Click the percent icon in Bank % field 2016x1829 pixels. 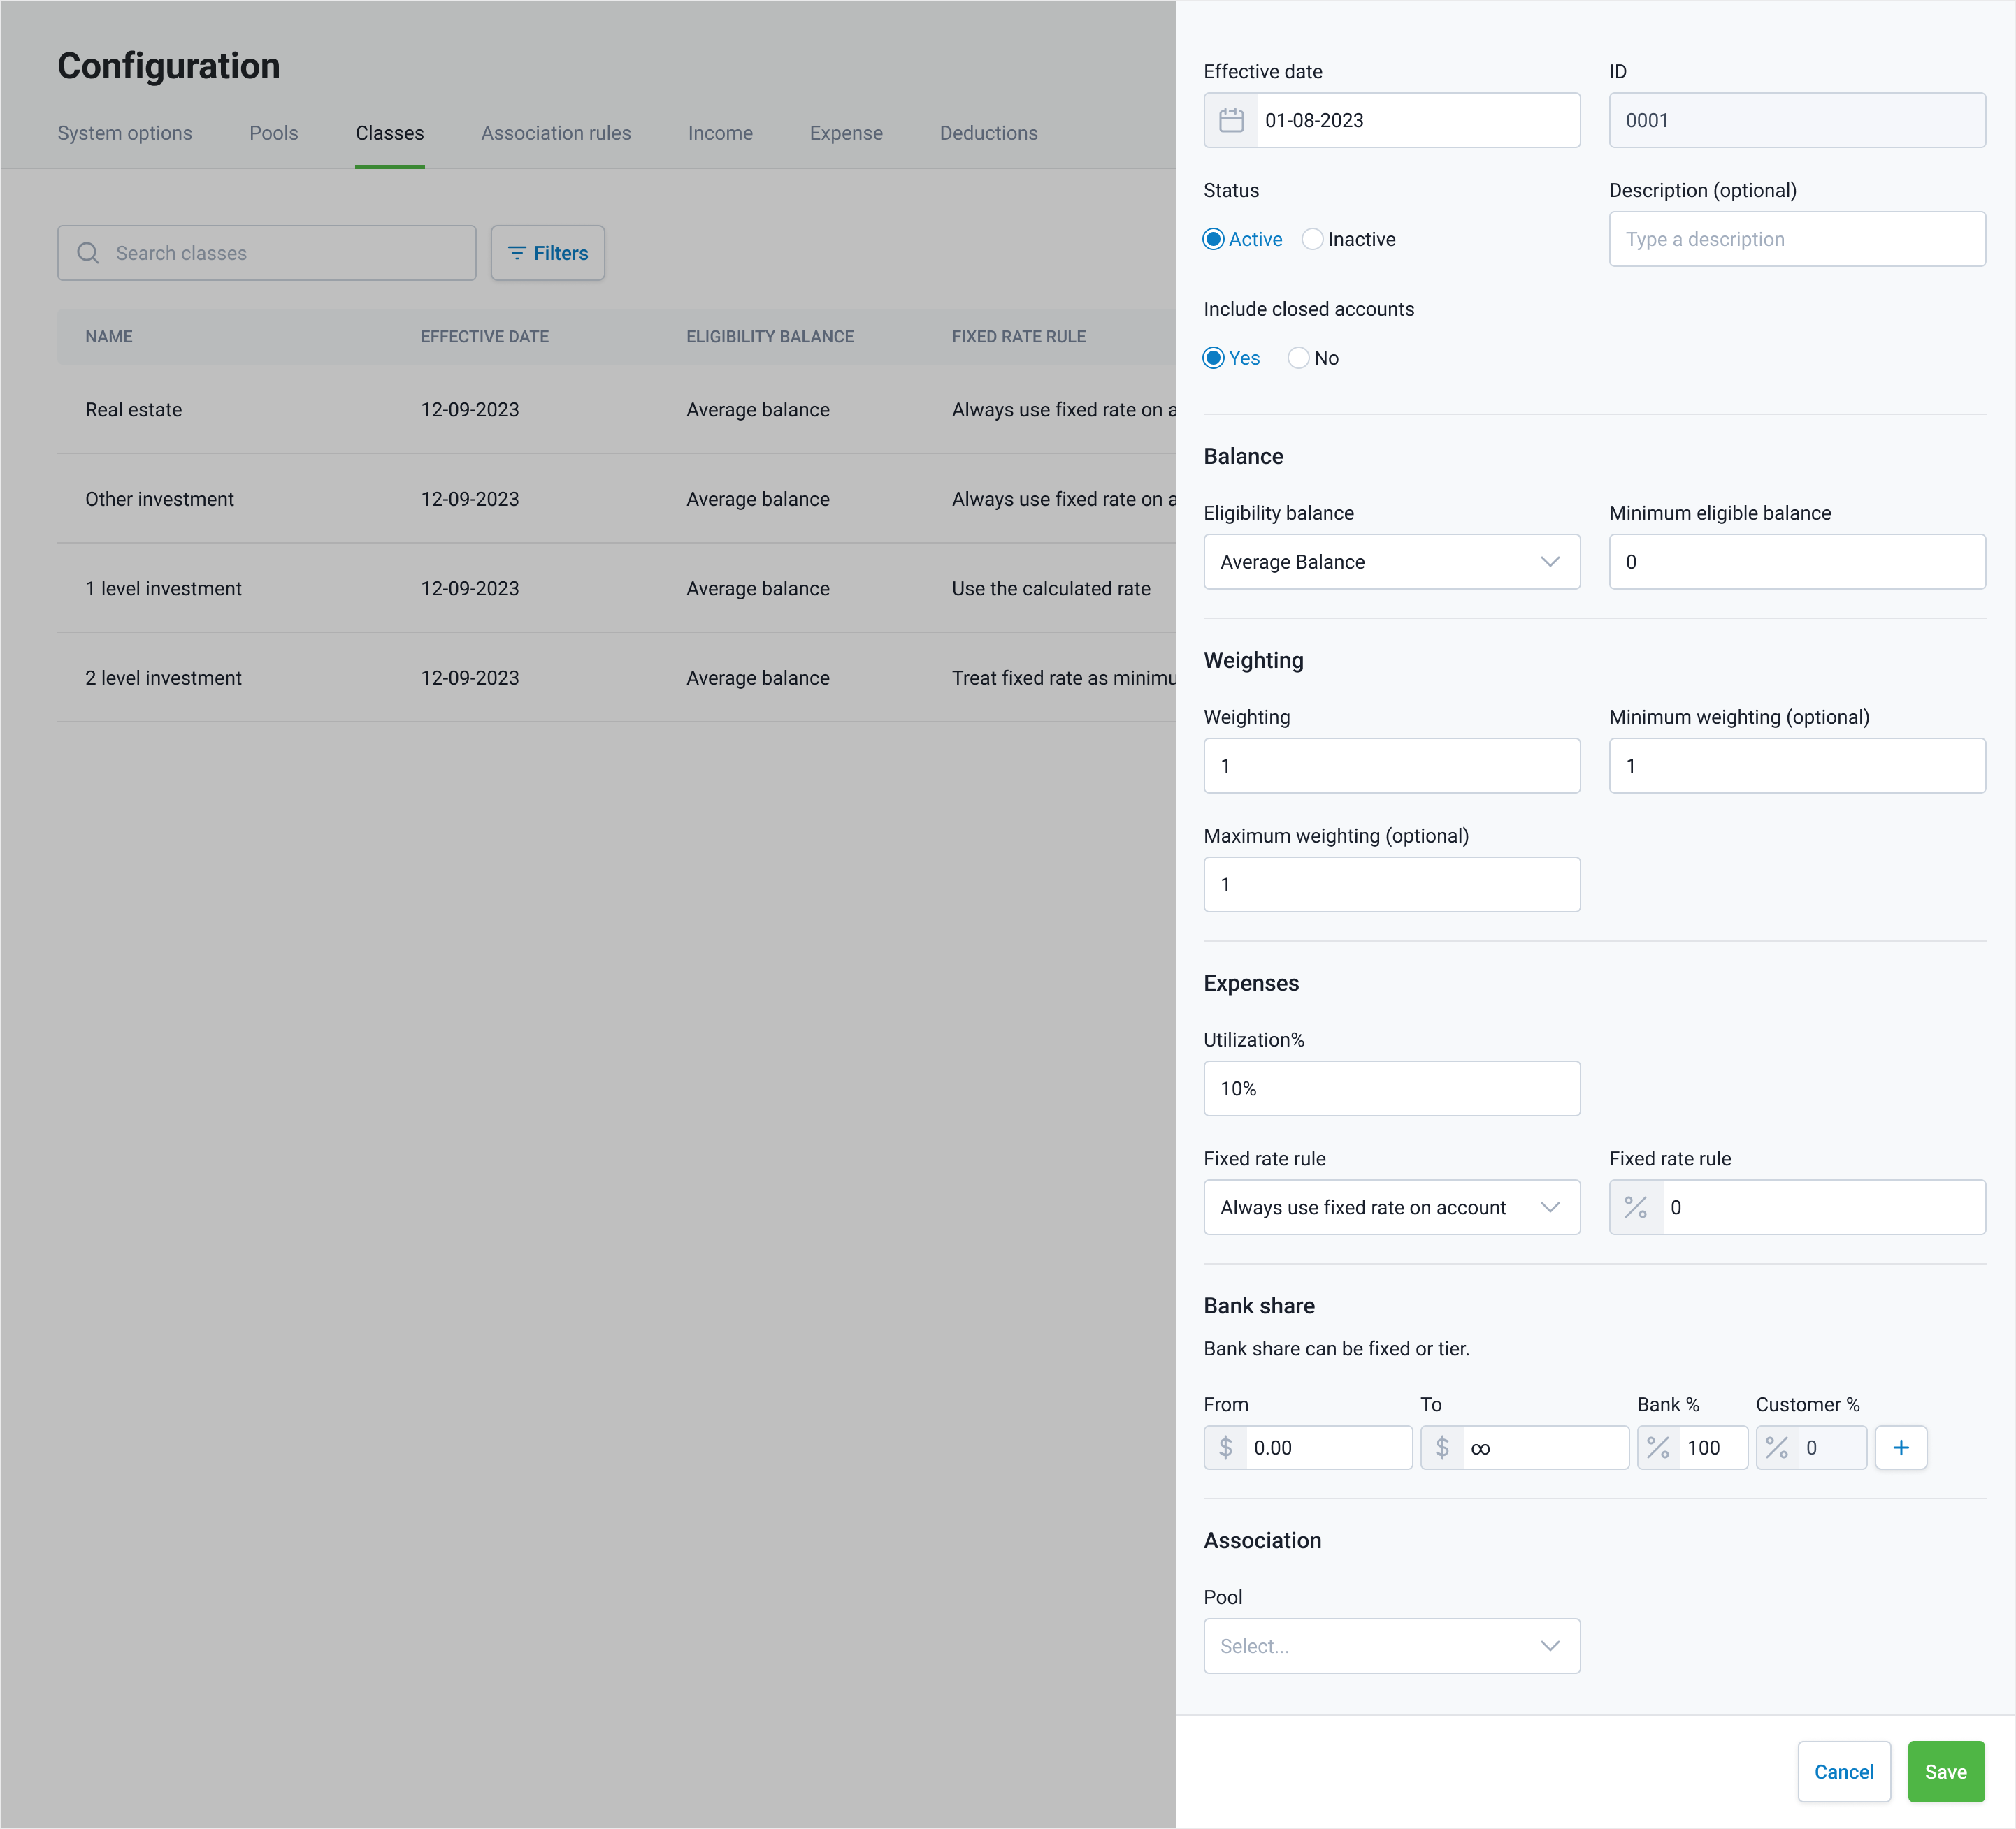coord(1658,1448)
